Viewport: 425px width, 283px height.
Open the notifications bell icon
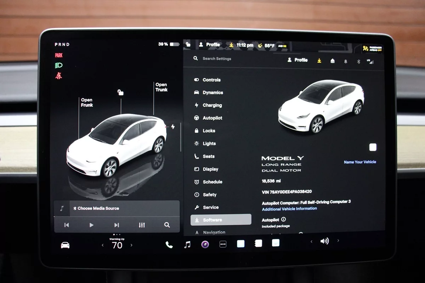click(346, 61)
